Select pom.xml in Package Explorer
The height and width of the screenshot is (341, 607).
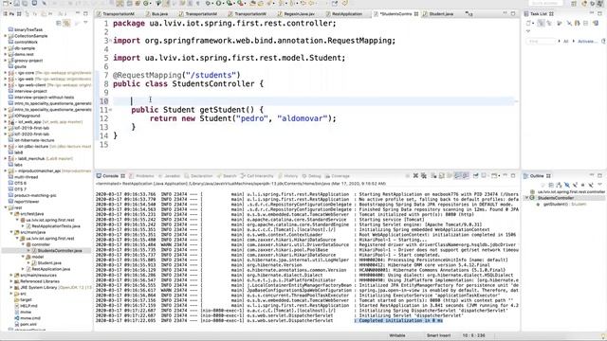point(28,324)
